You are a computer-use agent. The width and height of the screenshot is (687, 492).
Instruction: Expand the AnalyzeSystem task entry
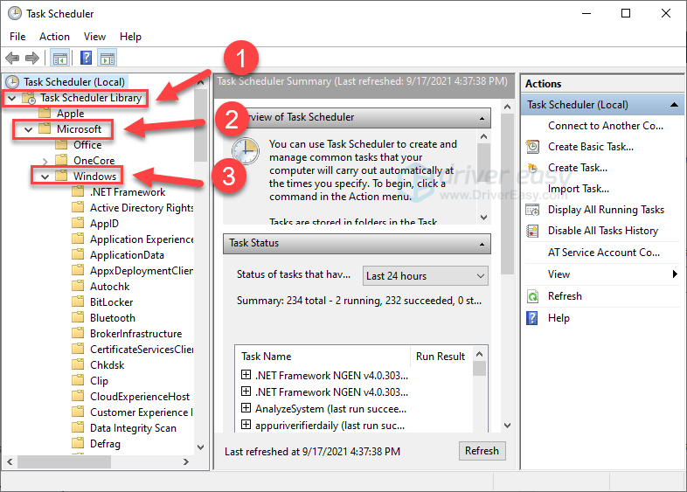tap(246, 408)
